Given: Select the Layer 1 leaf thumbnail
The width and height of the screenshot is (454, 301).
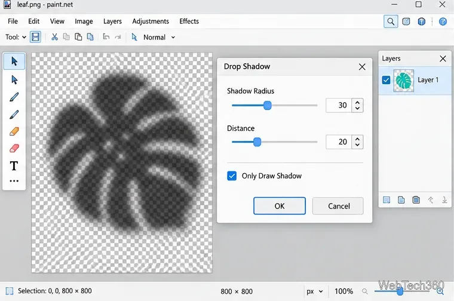Looking at the screenshot, I should click(403, 81).
